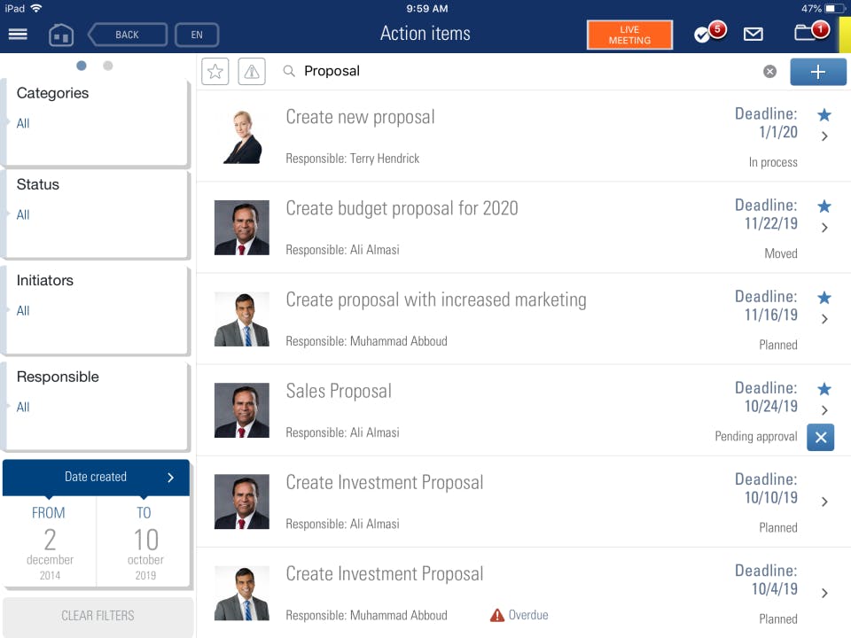Expand the Date created filter arrow
This screenshot has height=638, width=851.
click(x=171, y=478)
